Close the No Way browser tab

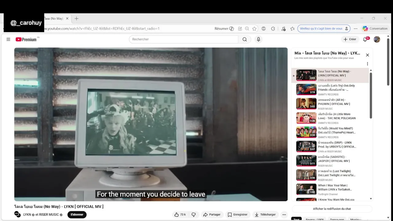pyautogui.click(x=67, y=18)
